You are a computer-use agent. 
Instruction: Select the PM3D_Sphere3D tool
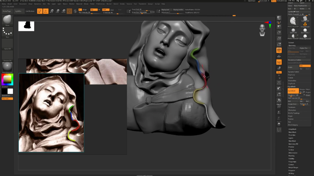pos(305,37)
